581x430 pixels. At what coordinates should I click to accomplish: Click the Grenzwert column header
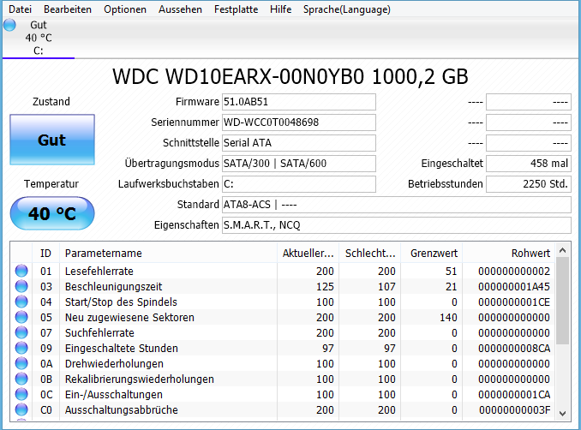pyautogui.click(x=431, y=254)
